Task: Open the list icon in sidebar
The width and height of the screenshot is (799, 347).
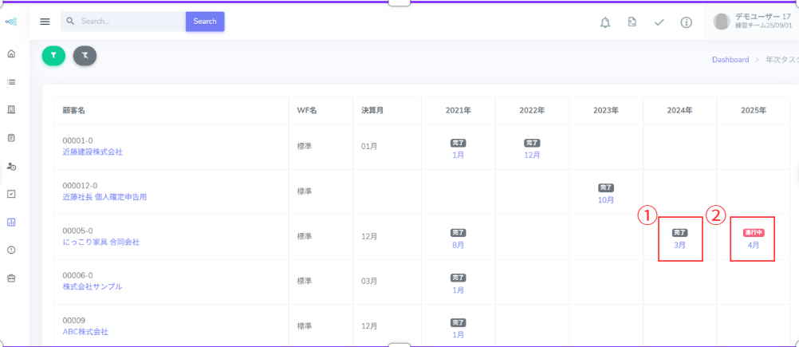Action: click(11, 81)
